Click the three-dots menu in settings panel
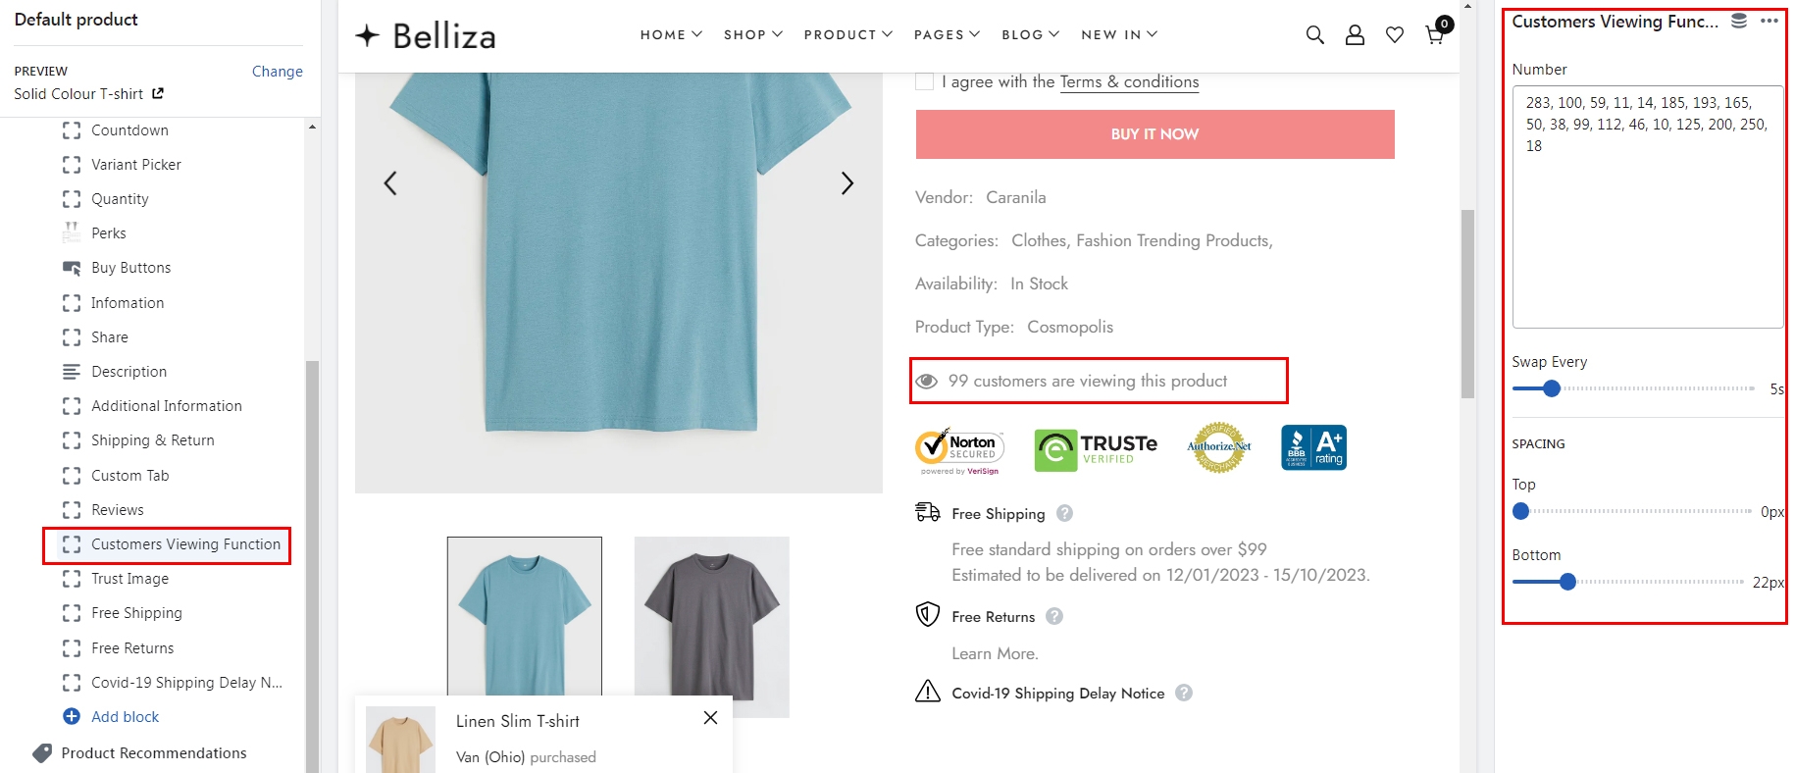1795x773 pixels. point(1769,21)
